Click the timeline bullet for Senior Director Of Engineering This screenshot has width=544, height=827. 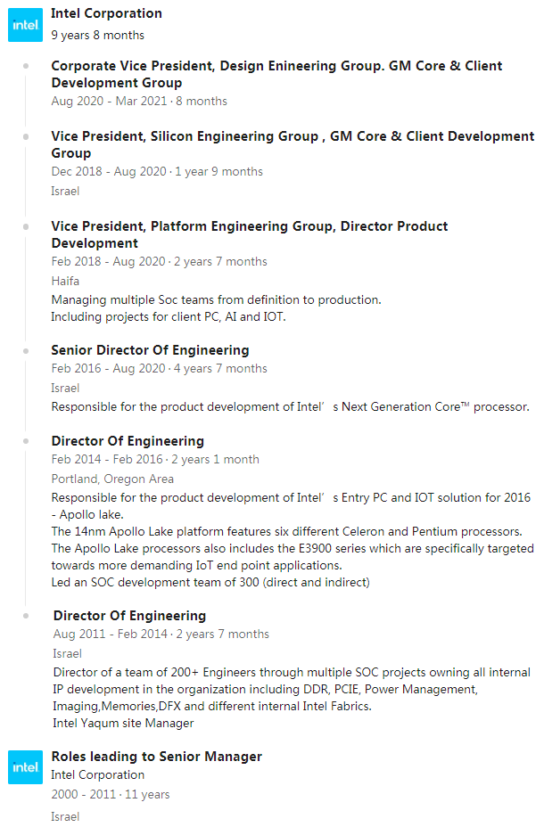point(26,350)
